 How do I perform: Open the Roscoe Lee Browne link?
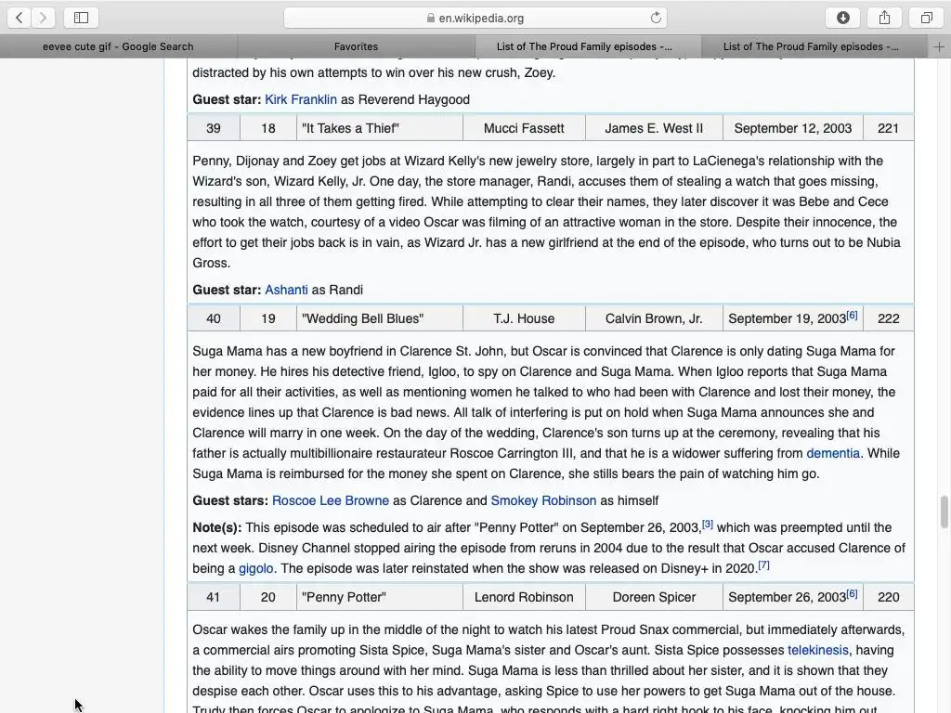click(x=331, y=500)
